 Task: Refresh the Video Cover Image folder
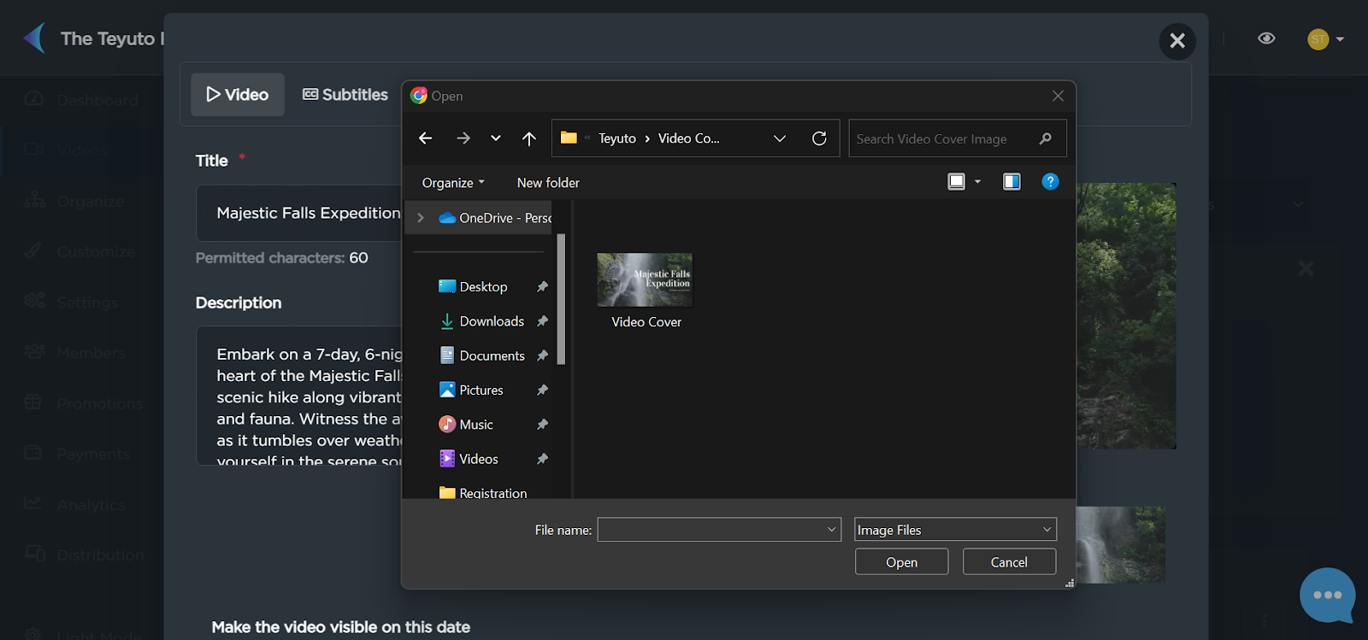point(819,138)
